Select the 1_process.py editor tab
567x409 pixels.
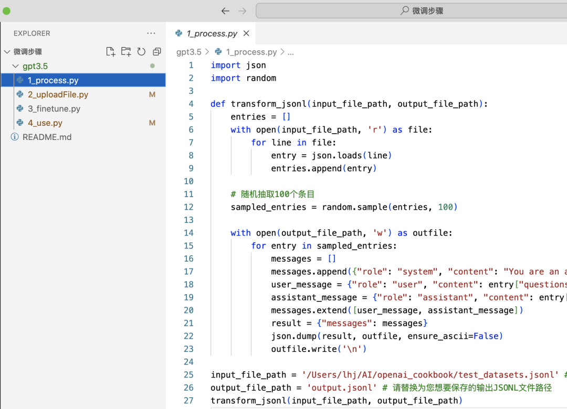(x=211, y=33)
